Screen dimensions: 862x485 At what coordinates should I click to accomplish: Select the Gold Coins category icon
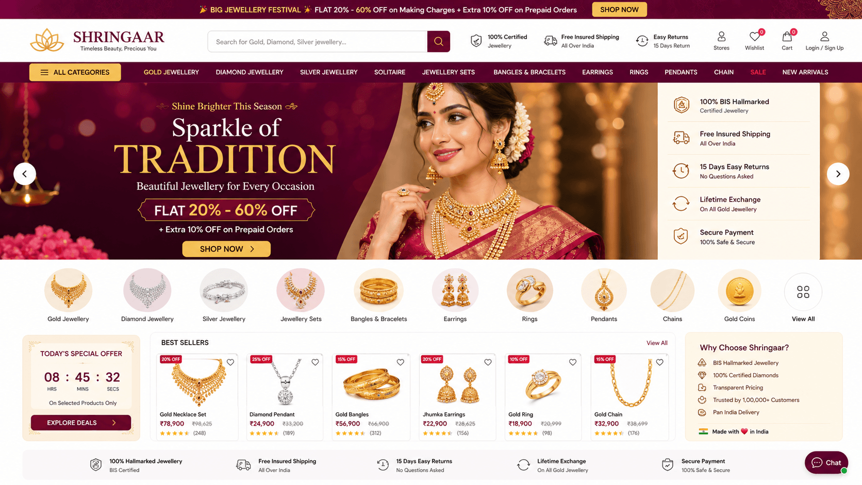(739, 291)
